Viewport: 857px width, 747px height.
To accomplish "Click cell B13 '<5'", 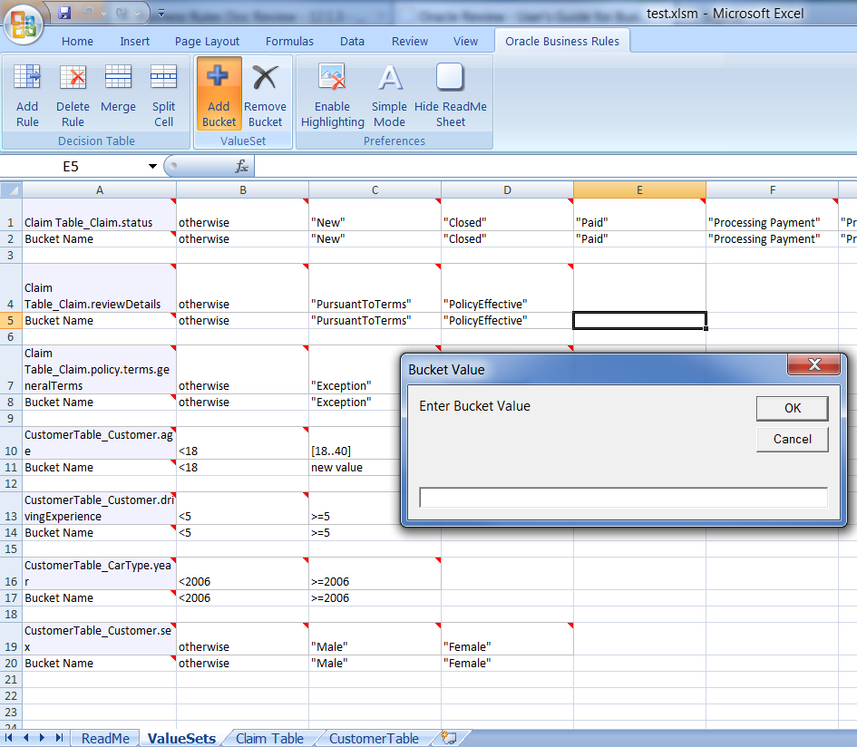I will pos(243,509).
